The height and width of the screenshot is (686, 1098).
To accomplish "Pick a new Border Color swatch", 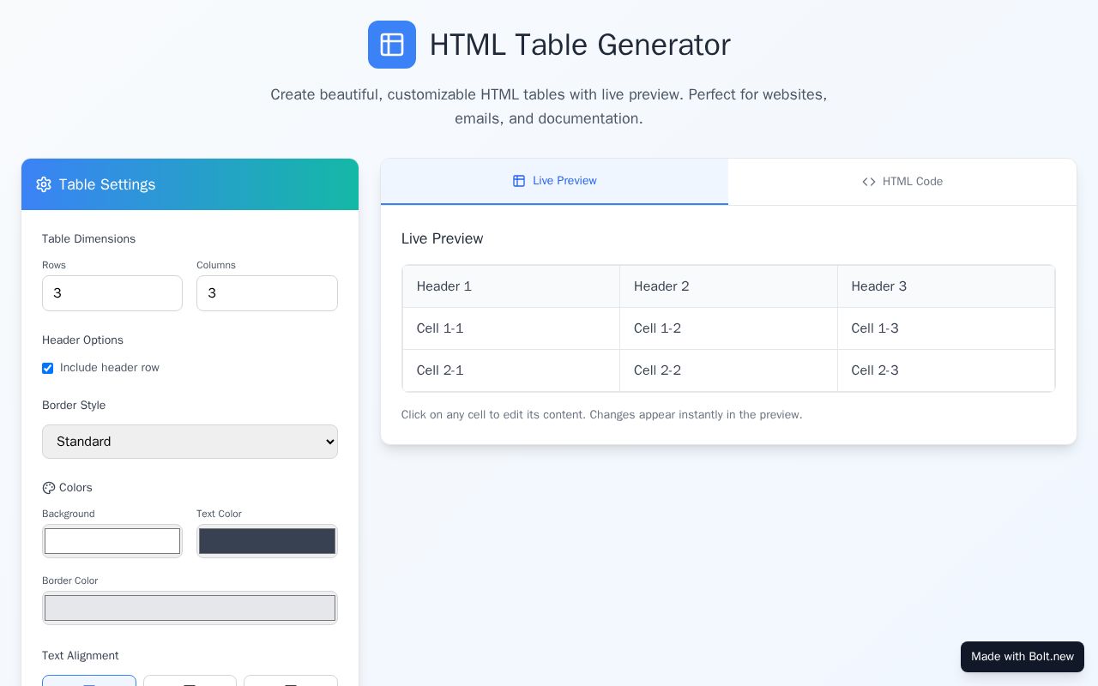I will (x=190, y=608).
